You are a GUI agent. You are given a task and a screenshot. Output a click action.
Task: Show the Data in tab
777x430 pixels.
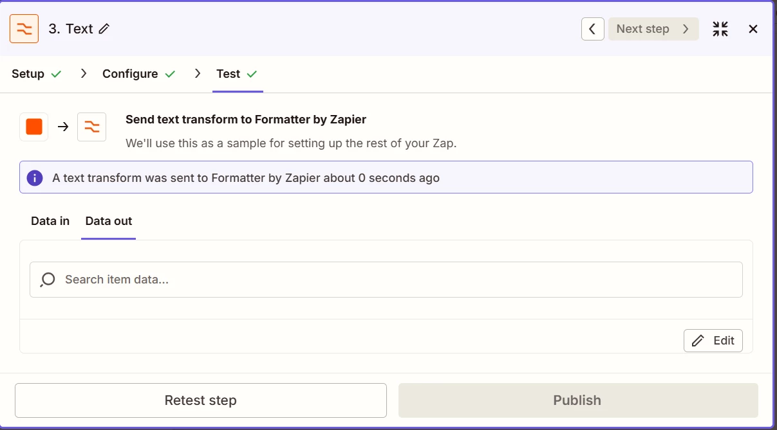[50, 221]
